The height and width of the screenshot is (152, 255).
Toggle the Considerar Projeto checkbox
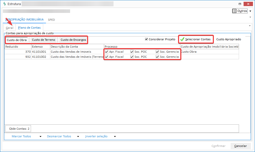[x=146, y=39]
